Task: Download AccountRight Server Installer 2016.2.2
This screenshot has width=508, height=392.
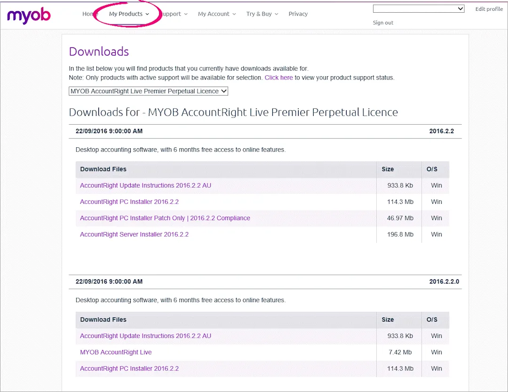Action: pos(134,234)
